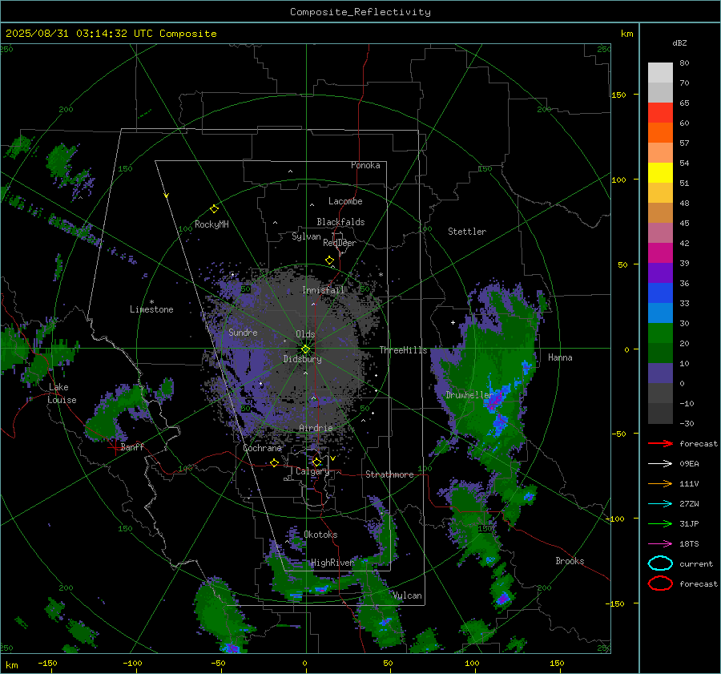Click the yellow radar-site diamond at Olds
The width and height of the screenshot is (721, 674).
(305, 349)
